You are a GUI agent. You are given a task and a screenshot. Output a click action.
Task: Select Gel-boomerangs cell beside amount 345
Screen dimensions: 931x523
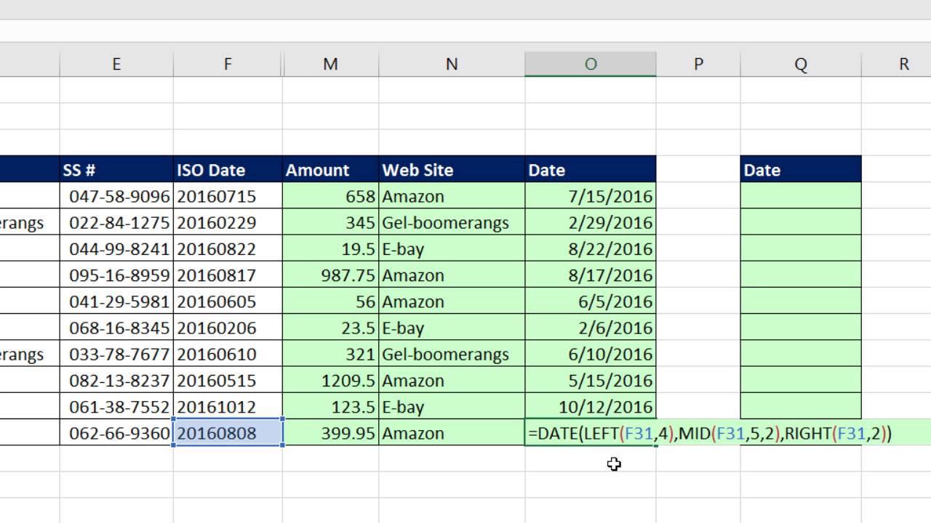(x=452, y=222)
